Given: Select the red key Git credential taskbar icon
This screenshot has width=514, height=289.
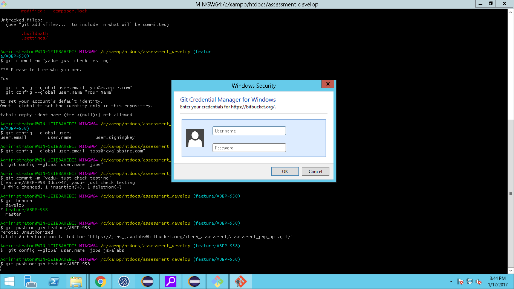Looking at the screenshot, I should click(240, 281).
